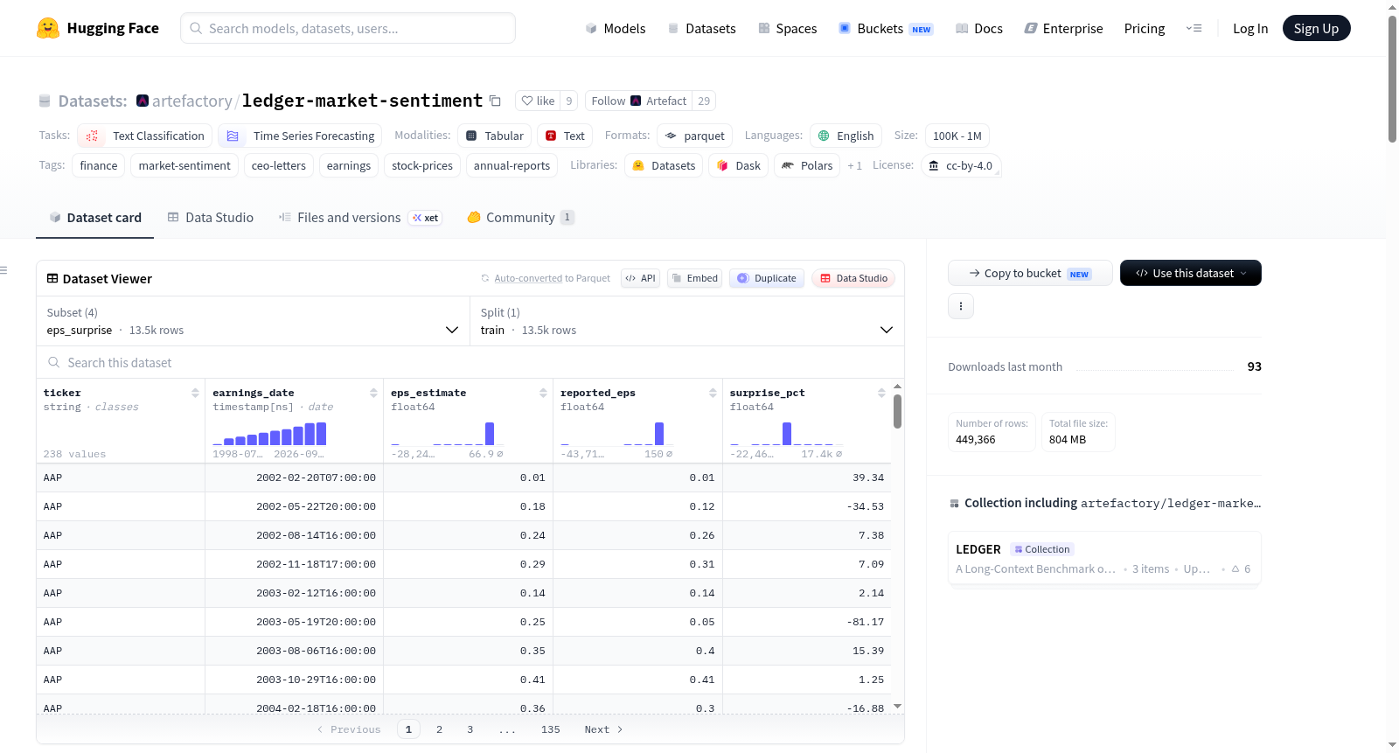Toggle the left sidebar menu icon
Viewport: 1399px width, 753px height.
(3, 270)
